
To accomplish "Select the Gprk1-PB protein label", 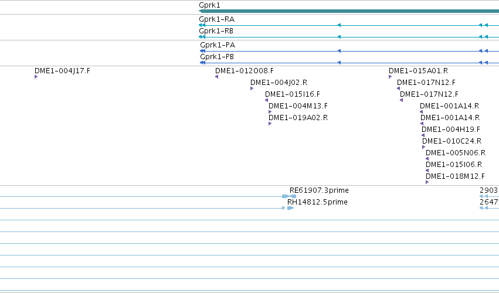I will [x=217, y=57].
